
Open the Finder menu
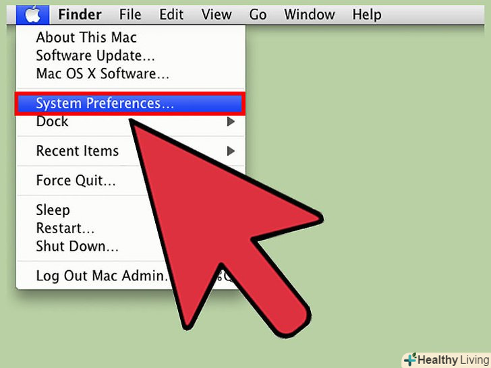pyautogui.click(x=80, y=15)
